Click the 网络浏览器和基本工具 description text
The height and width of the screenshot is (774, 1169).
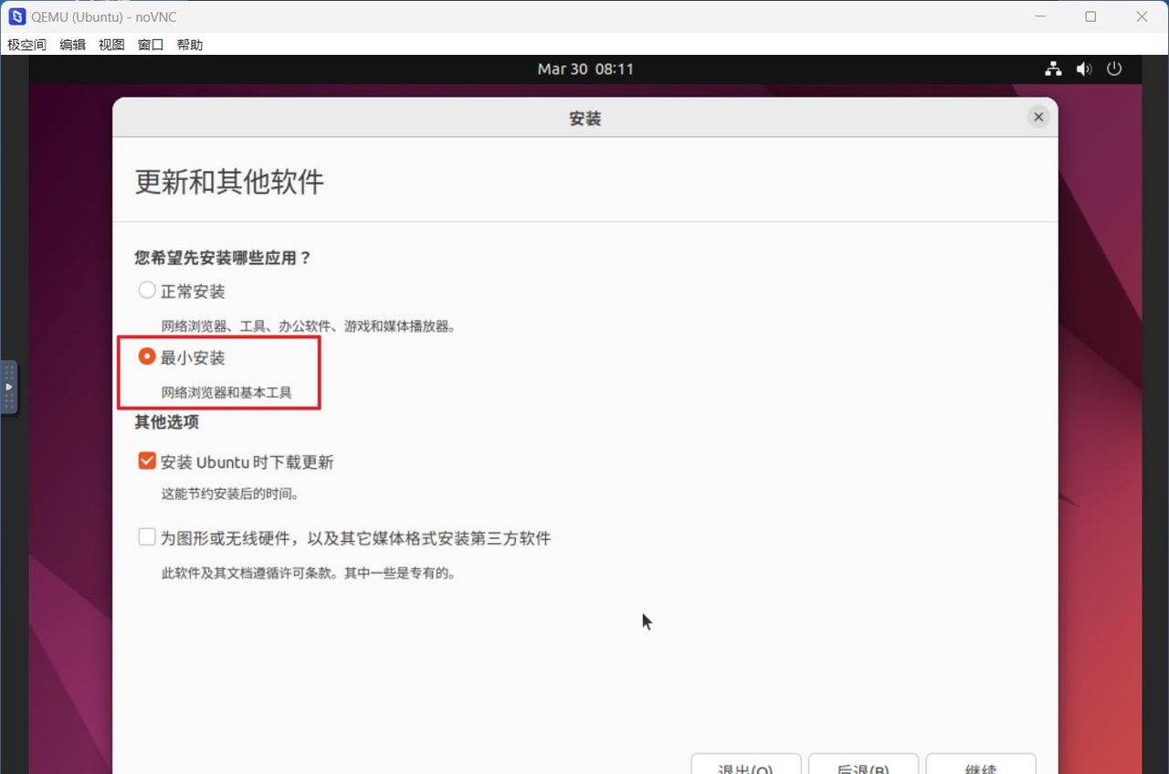tap(226, 392)
